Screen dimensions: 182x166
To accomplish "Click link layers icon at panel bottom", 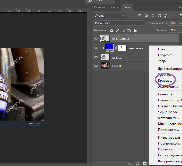I will point(130,164).
